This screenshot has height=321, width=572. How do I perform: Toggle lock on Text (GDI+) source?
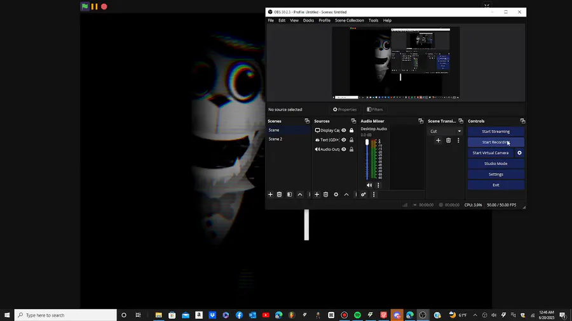pos(351,140)
